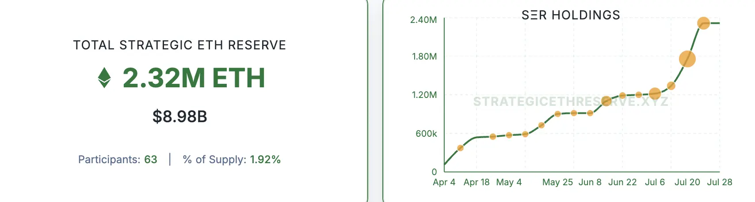Click the data point at the chart's peak
Screen dimensions: 755x202
(703, 23)
